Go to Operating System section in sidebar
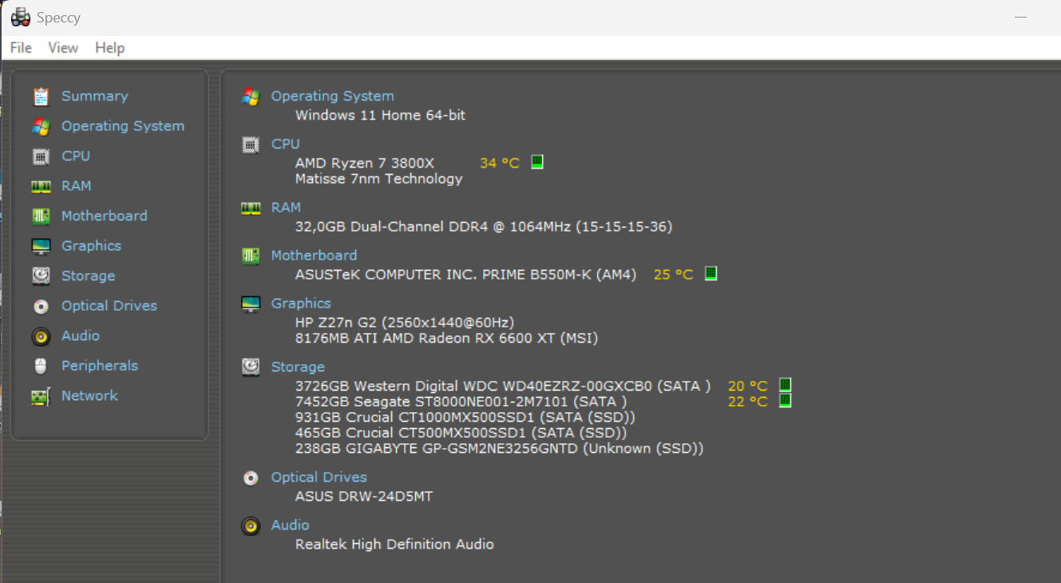 123,126
